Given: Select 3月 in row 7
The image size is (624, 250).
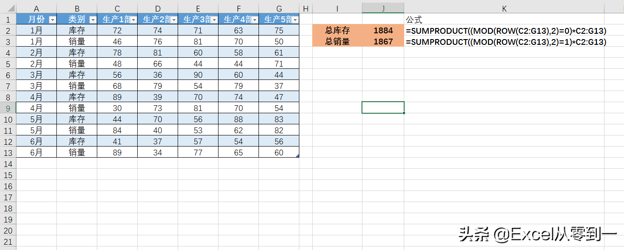Looking at the screenshot, I should tap(36, 86).
